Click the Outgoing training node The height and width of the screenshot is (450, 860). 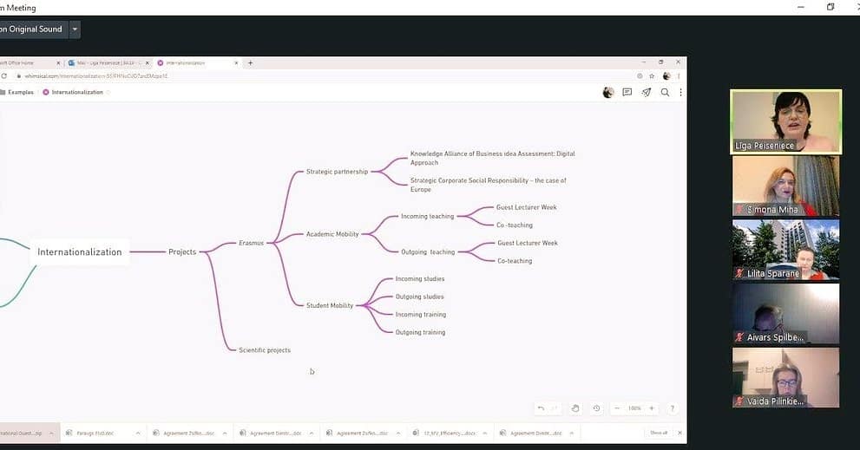(420, 332)
